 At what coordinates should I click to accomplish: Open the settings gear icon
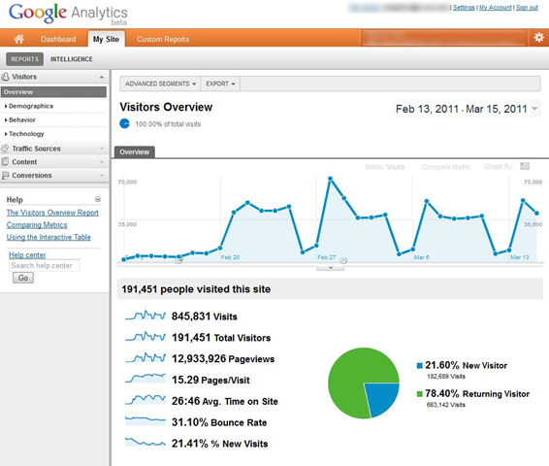[538, 38]
